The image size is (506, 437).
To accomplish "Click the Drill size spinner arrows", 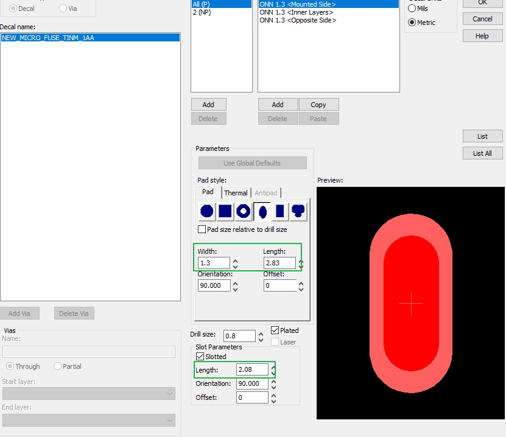I will (261, 336).
